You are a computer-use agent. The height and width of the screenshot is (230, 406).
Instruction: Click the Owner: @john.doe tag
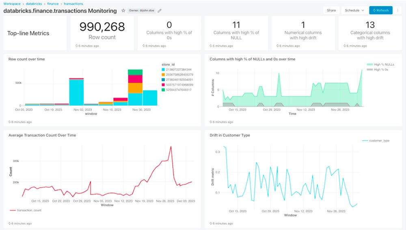pos(141,11)
